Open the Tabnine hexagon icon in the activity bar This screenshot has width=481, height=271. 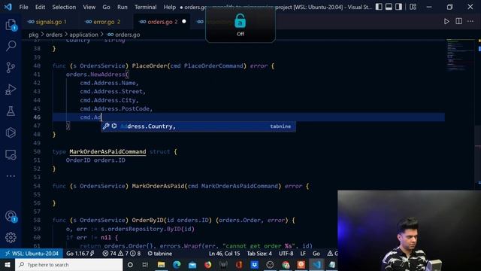pyautogui.click(x=11, y=132)
